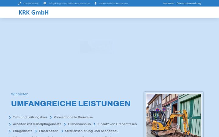Select the text Einsatz von Grabenfräsen
Image resolution: width=219 pixels, height=137 pixels.
click(117, 124)
